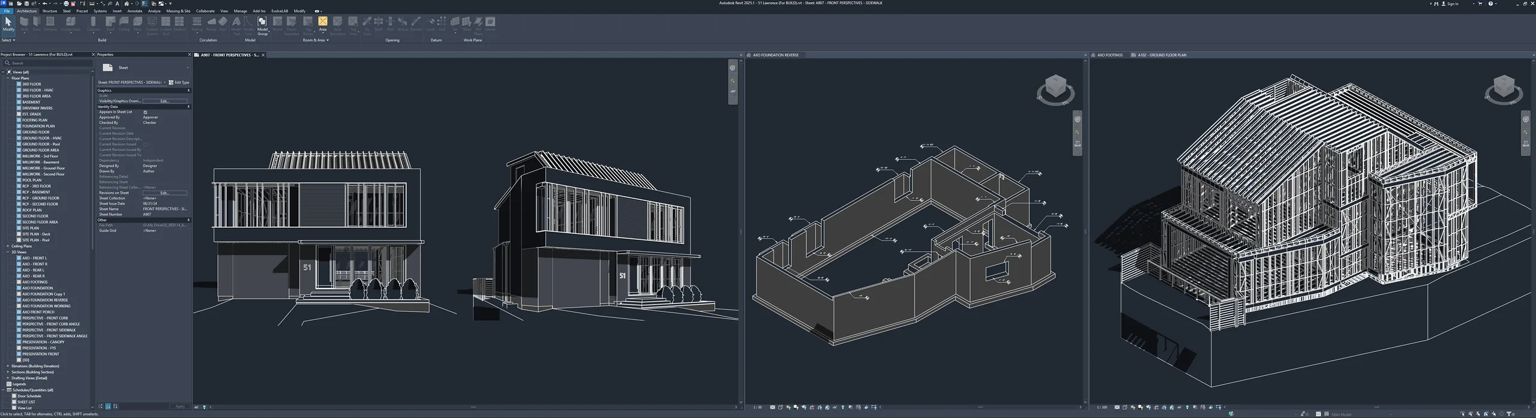
Task: Choose the Wall tool
Action: tap(24, 24)
